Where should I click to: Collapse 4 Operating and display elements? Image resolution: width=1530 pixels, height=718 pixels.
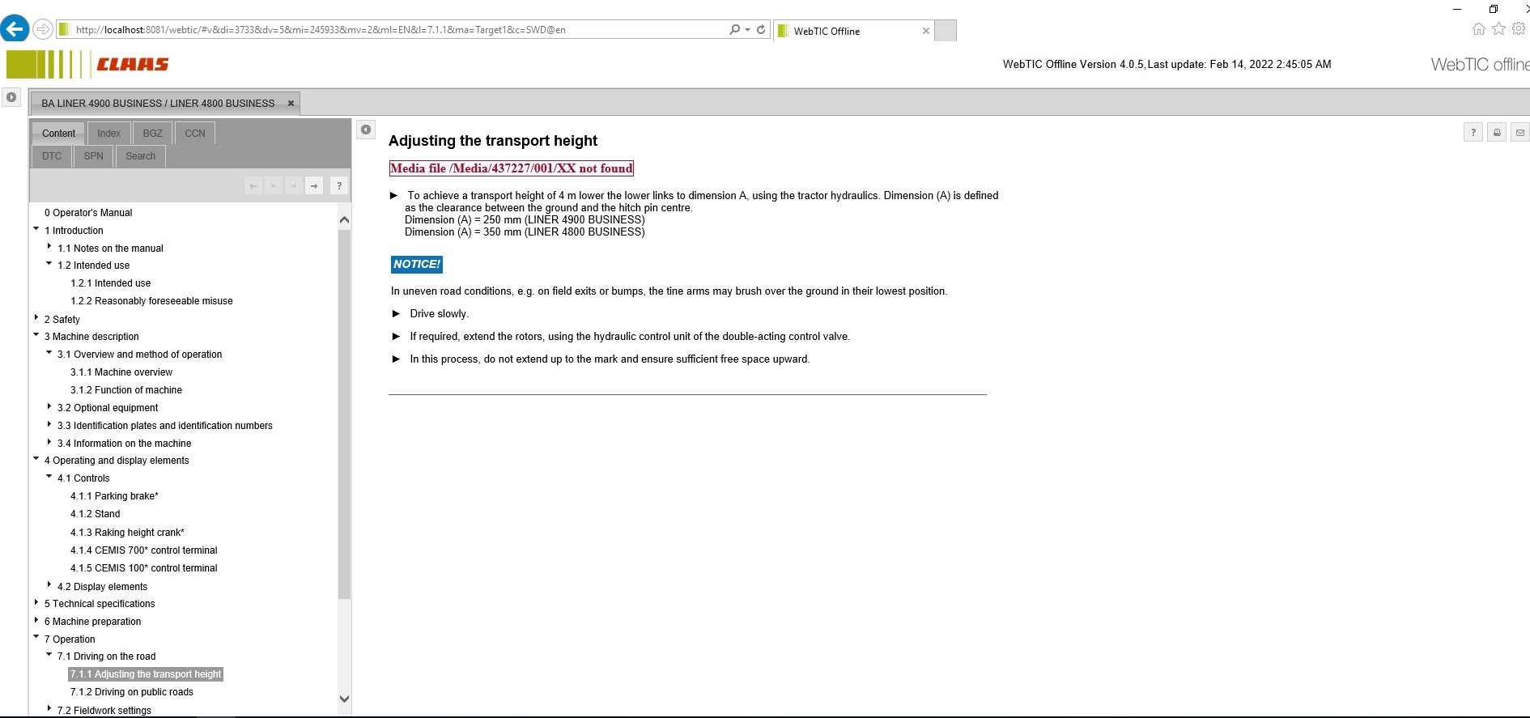click(36, 459)
